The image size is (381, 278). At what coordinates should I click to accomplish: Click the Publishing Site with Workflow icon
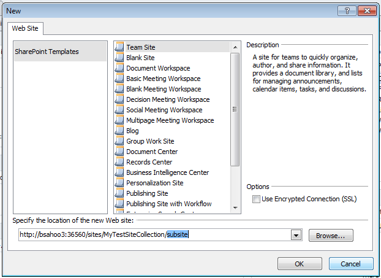click(119, 204)
